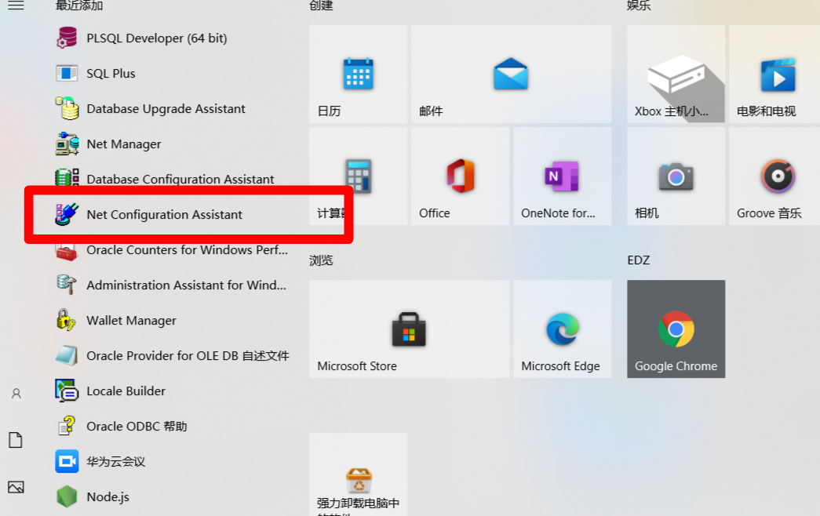The width and height of the screenshot is (820, 516).
Task: Expand the Start menu hamburger button
Action: [x=16, y=5]
